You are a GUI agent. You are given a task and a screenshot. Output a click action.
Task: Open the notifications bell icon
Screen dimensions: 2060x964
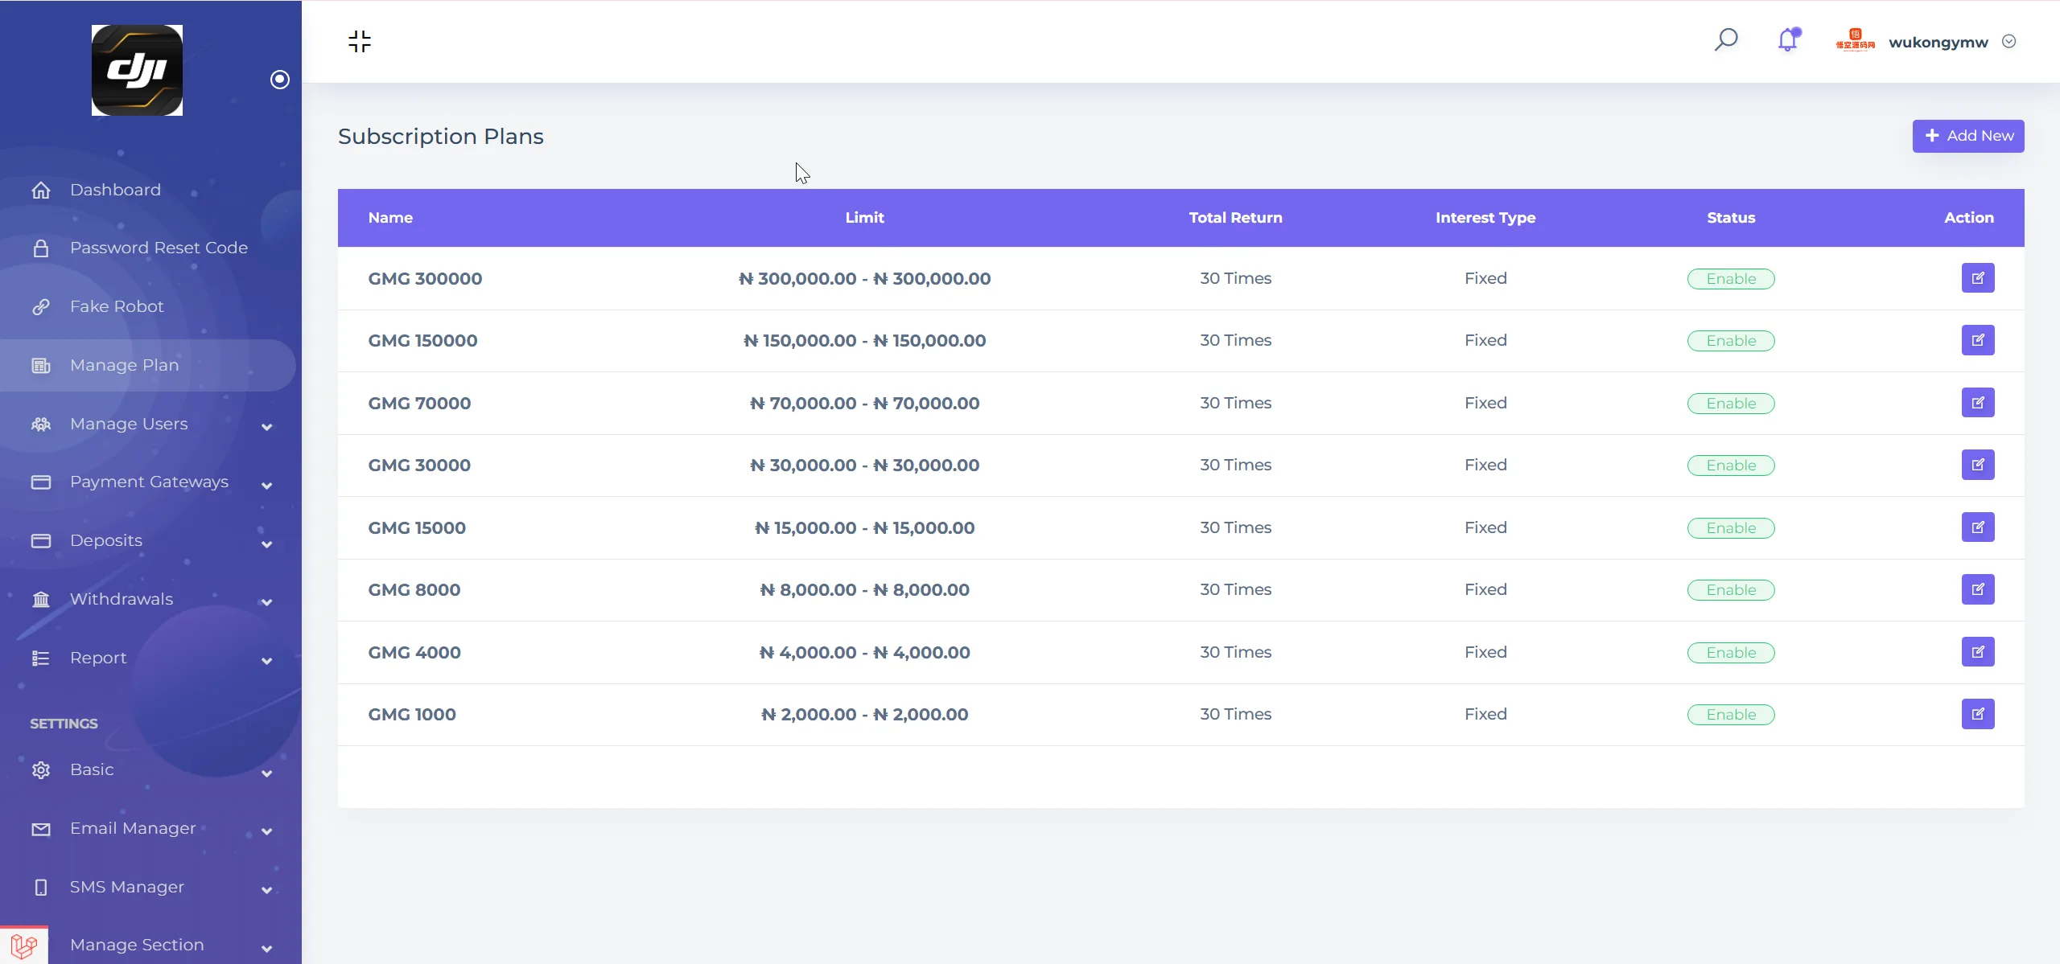(x=1787, y=40)
